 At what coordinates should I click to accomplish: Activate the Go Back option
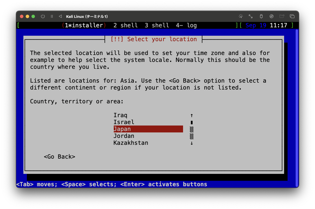click(x=59, y=157)
